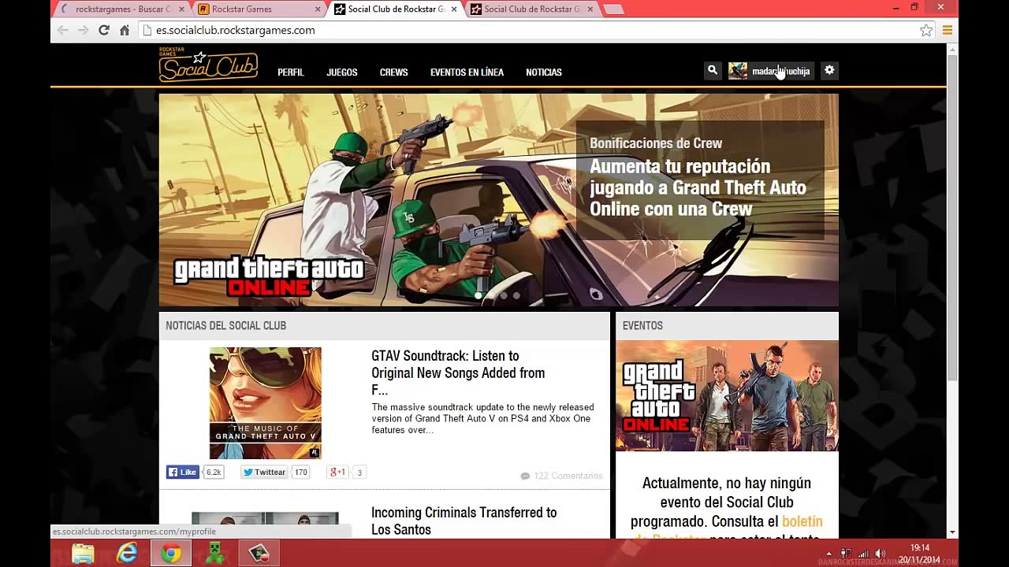Select the PERFIL menu item
The image size is (1009, 567).
coord(290,72)
